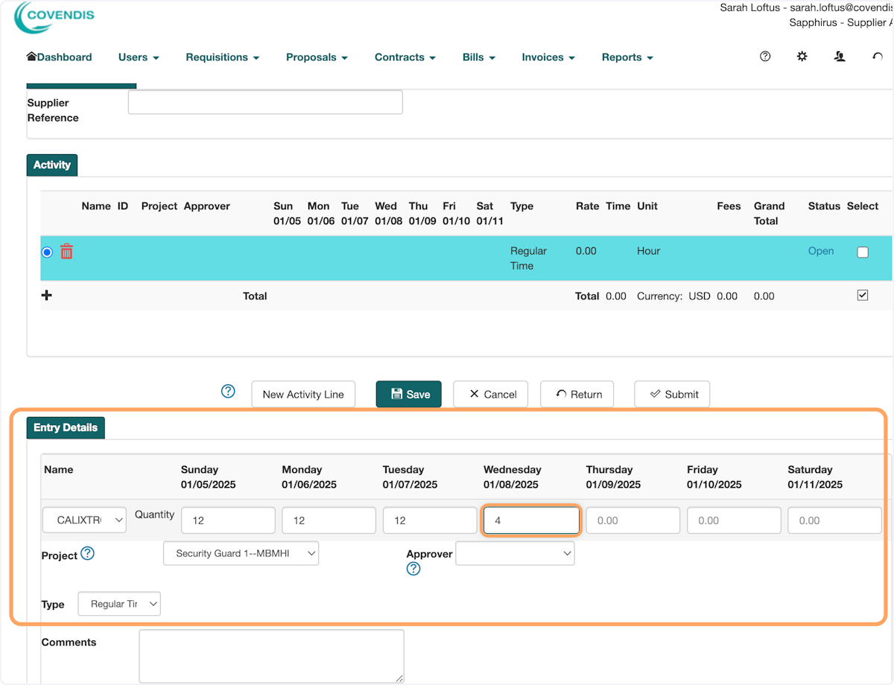Open the Approver dropdown
Image resolution: width=894 pixels, height=685 pixels.
point(515,553)
